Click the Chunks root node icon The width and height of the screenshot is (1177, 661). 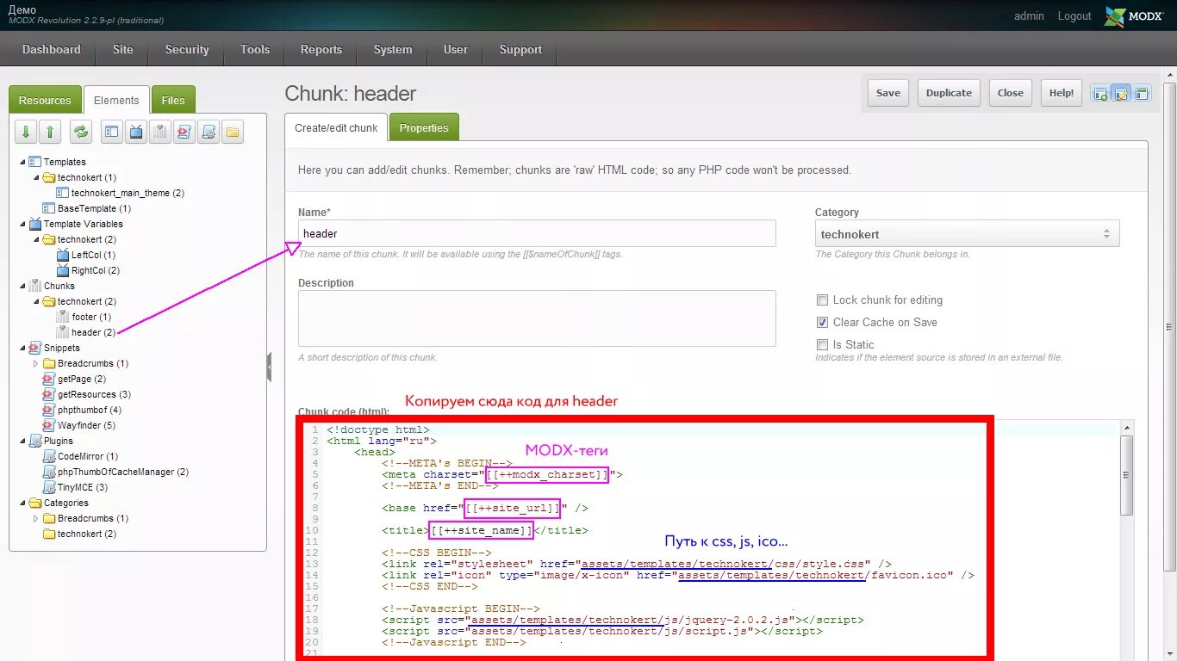34,286
